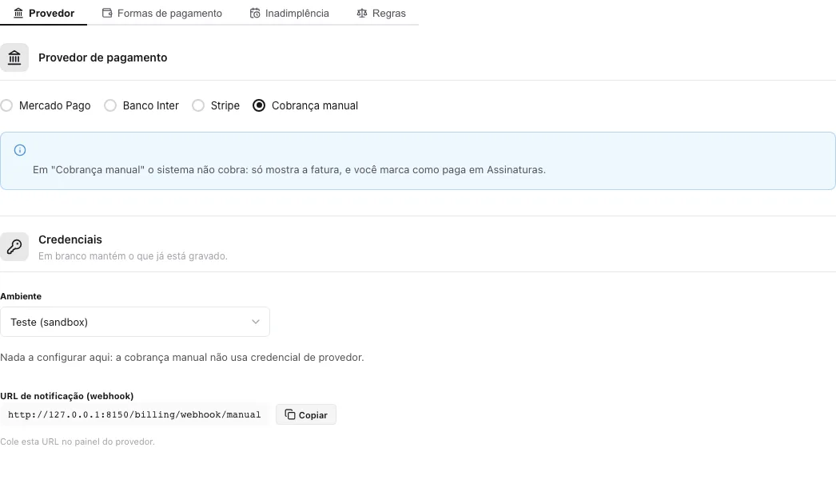Click 'Em branco mantém o que já está gravado'
Viewport: 836px width, 483px height.
pyautogui.click(x=133, y=256)
